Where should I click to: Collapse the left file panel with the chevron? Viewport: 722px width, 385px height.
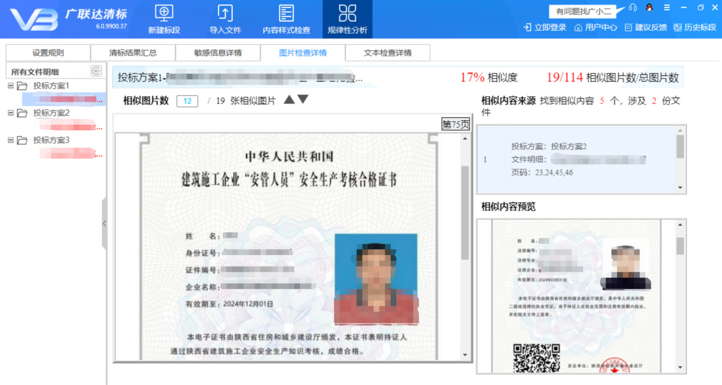105,224
